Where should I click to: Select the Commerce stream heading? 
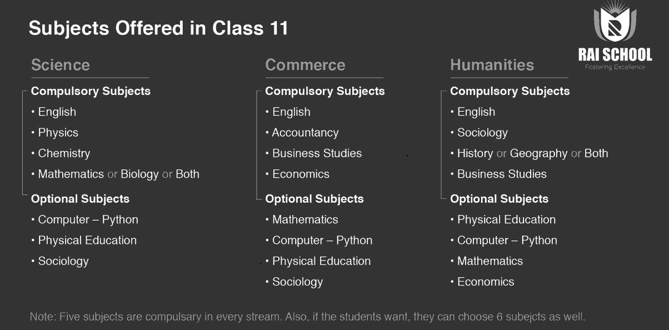305,65
